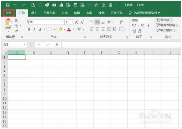
Task: Open the font size 11 dropdown
Action: (72, 22)
